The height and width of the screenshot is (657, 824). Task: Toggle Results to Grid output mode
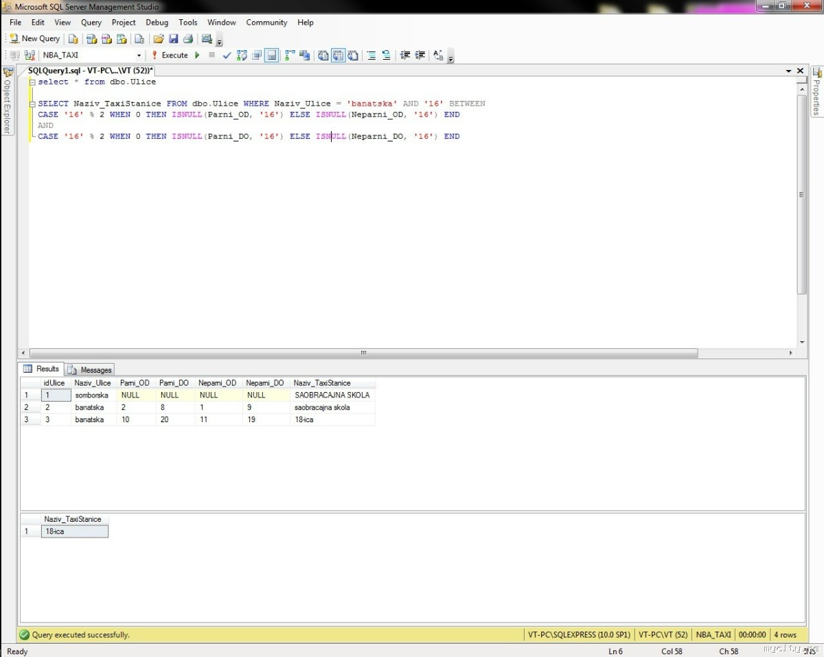[338, 55]
